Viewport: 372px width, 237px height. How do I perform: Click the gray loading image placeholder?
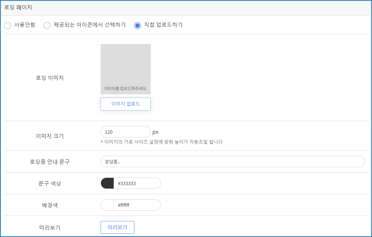click(125, 69)
